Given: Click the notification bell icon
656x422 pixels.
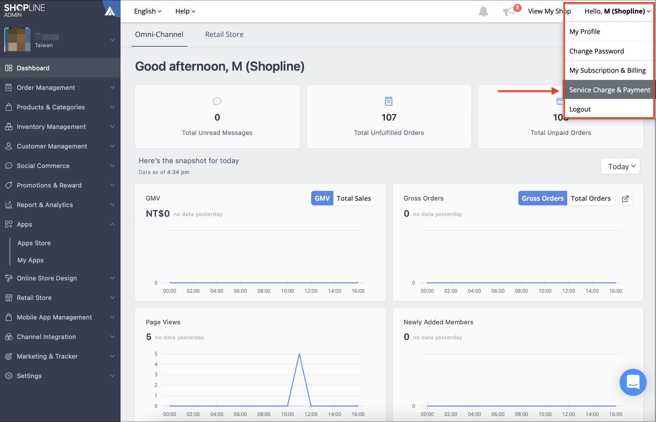Looking at the screenshot, I should pos(483,11).
